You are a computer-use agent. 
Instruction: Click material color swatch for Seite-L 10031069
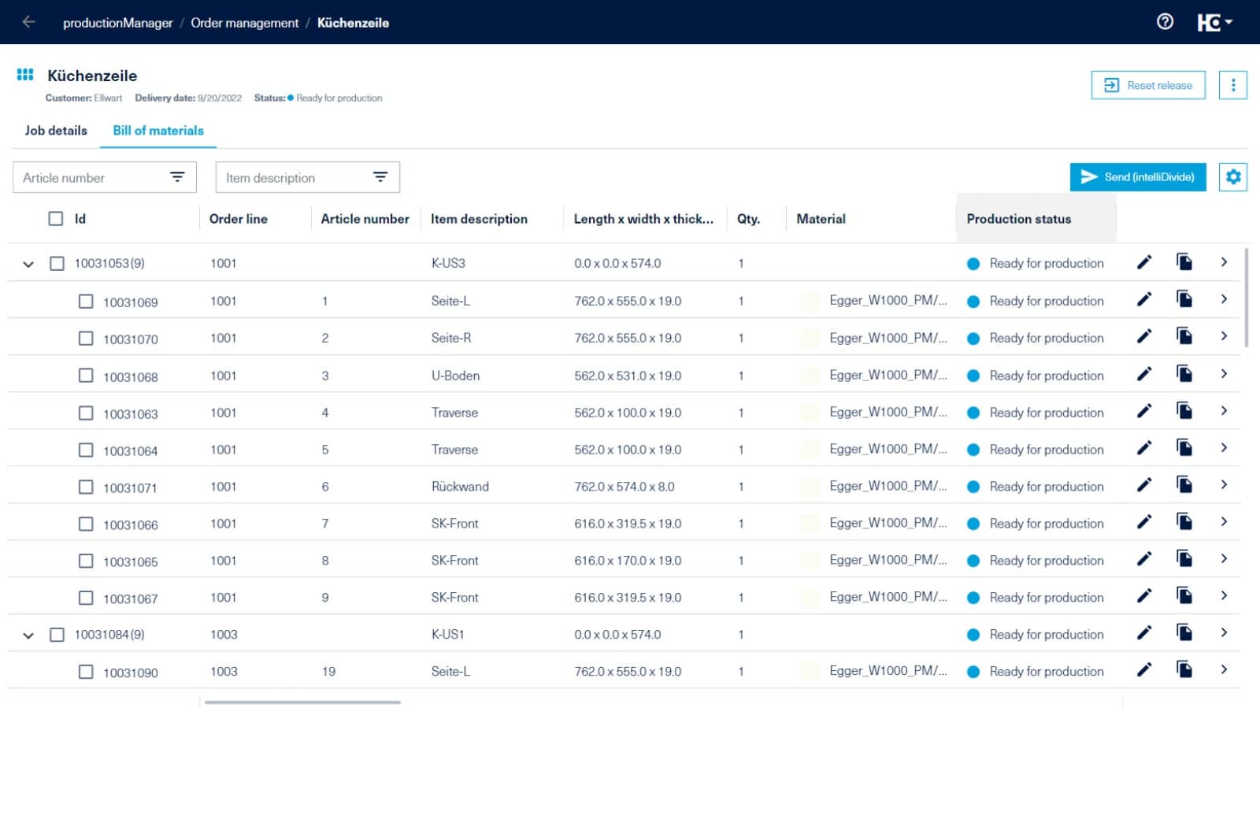coord(810,301)
